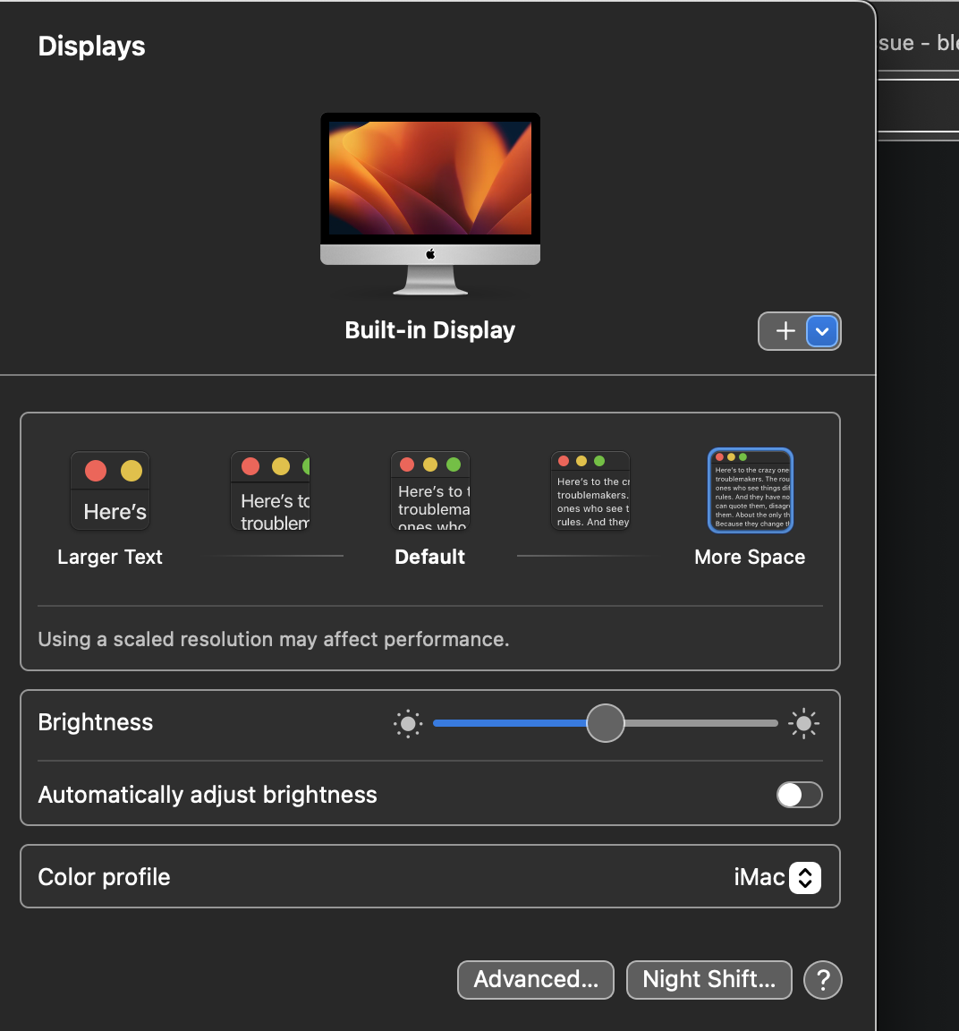Viewport: 959px width, 1031px height.
Task: Click the iMac Built-in Display image
Action: tap(430, 203)
